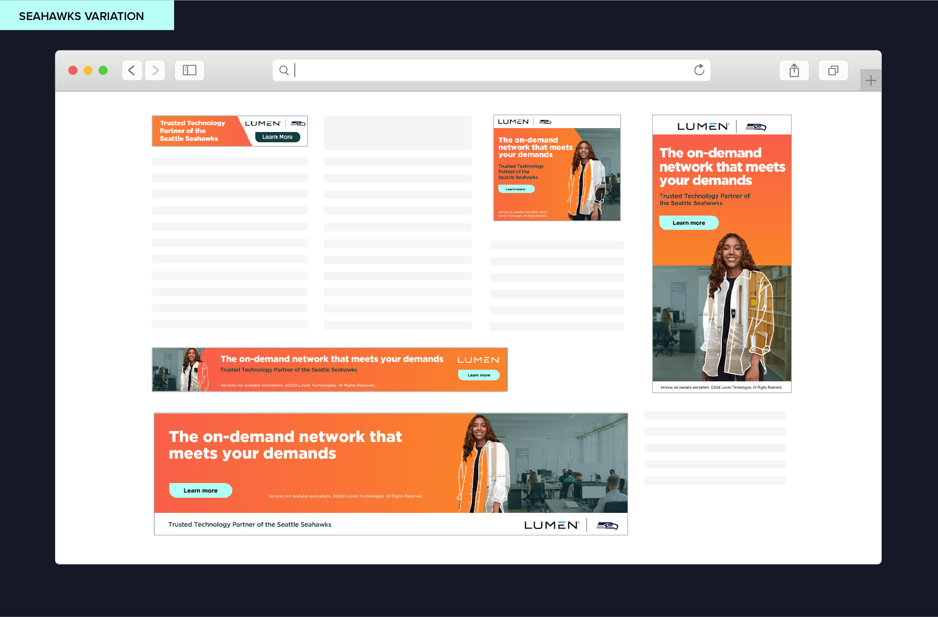Click the disclaimer text in the billboard ad
This screenshot has width=938, height=617.
346,496
